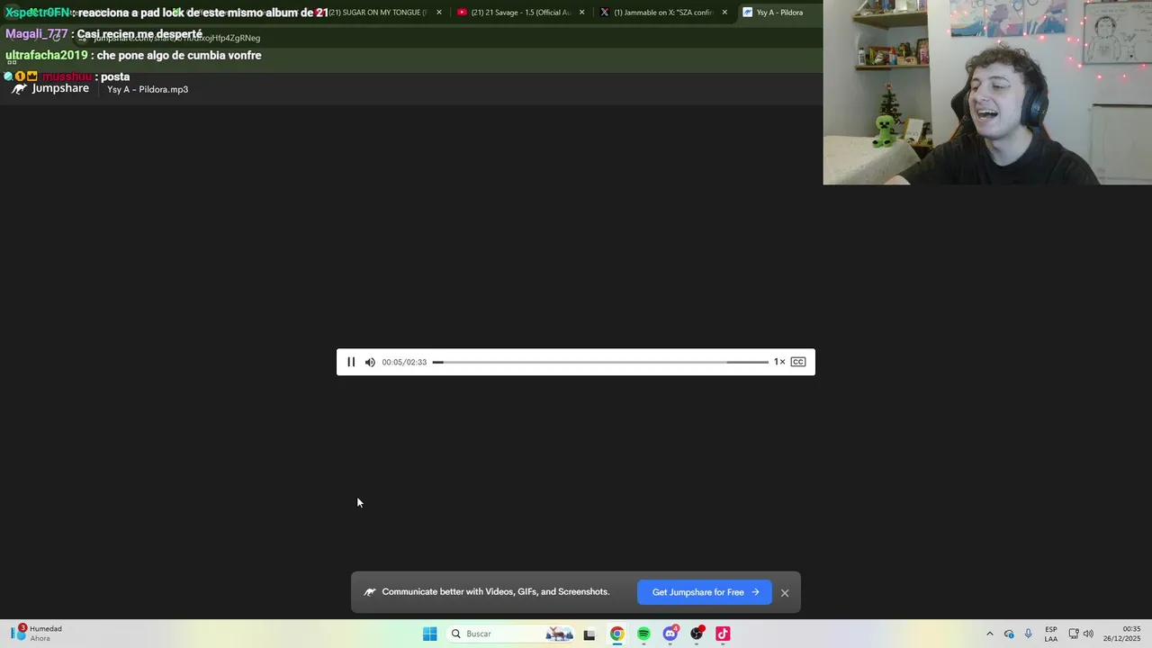
Task: Click the Buscar taskbar search box
Action: tap(510, 634)
